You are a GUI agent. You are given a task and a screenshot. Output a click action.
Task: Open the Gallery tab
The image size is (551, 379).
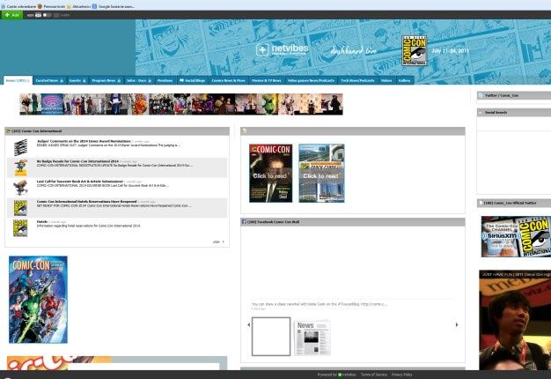(405, 80)
